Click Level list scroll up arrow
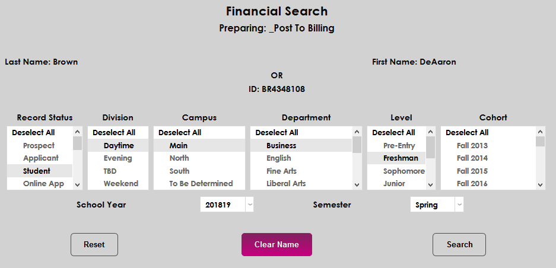This screenshot has width=556, height=268. coord(431,132)
